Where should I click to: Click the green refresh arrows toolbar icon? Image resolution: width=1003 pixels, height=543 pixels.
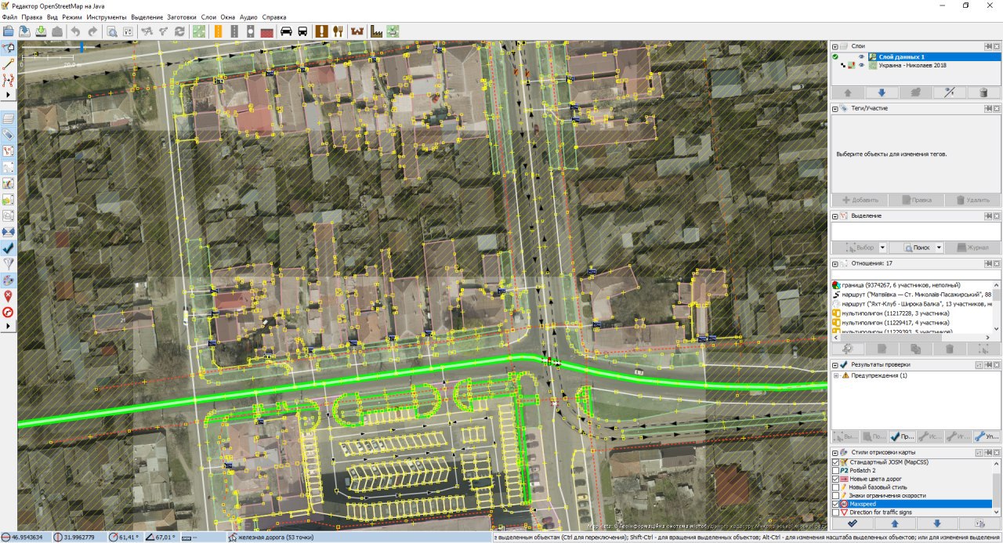click(180, 31)
